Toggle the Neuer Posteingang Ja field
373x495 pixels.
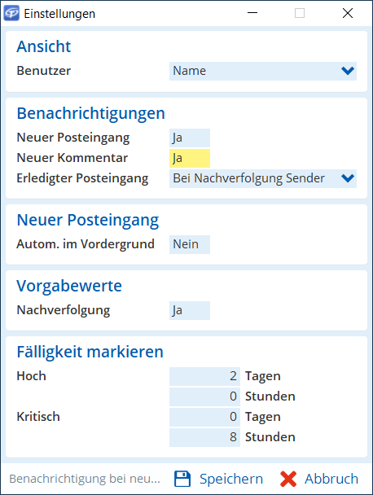190,138
